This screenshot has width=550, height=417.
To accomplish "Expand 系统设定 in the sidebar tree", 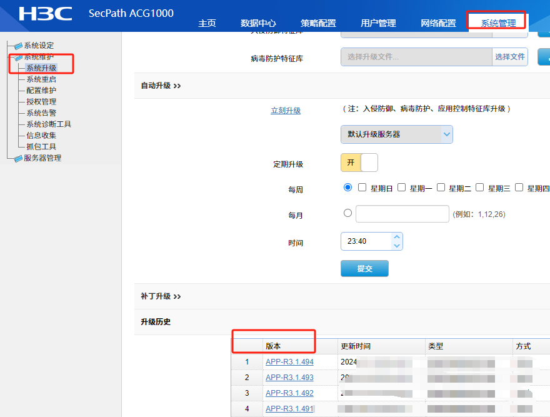I will pos(39,46).
